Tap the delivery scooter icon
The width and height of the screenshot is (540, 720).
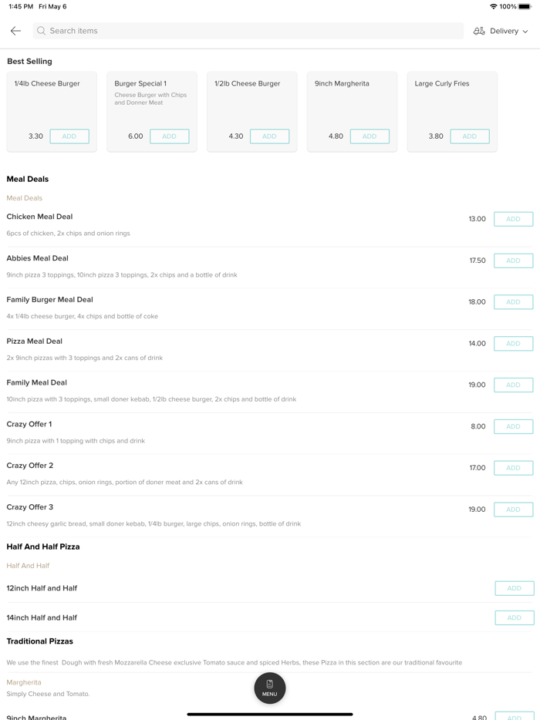479,31
